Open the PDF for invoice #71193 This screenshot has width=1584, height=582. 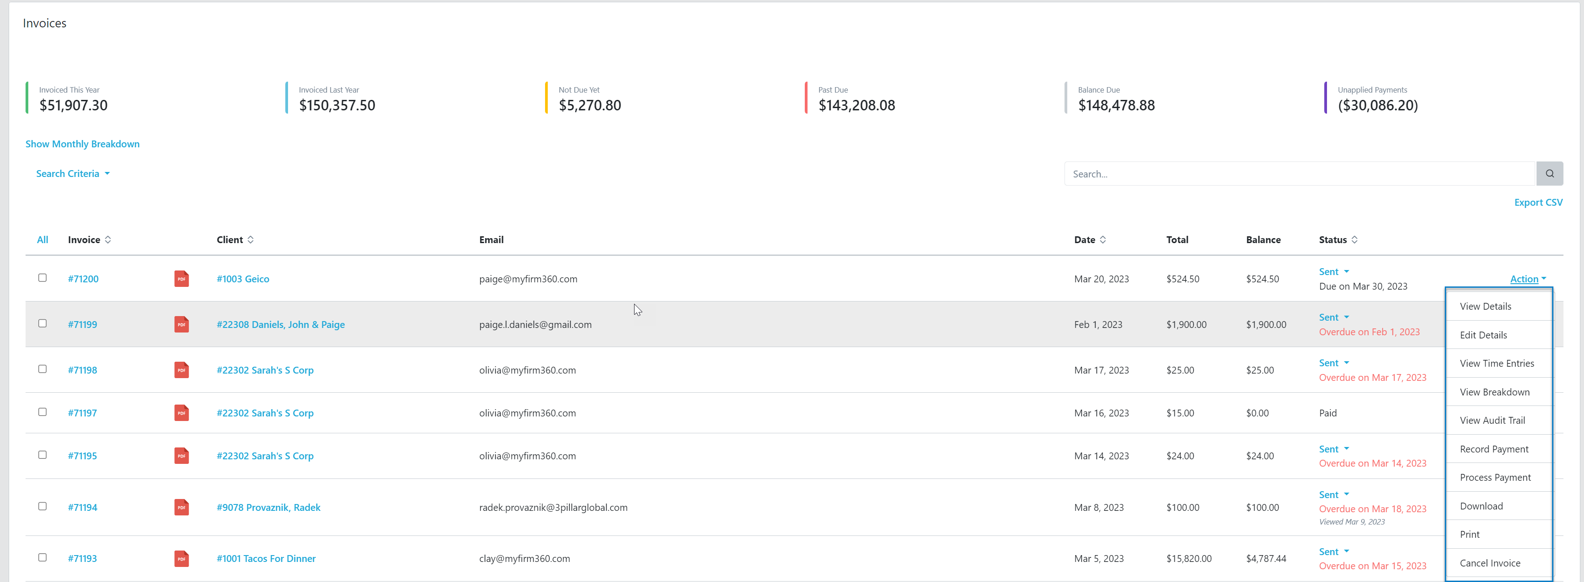pyautogui.click(x=181, y=558)
